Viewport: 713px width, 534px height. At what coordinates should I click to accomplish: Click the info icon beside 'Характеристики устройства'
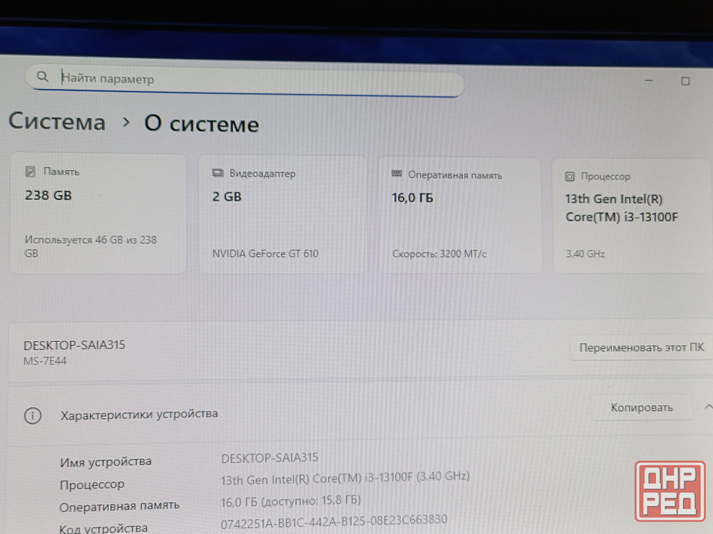click(33, 416)
